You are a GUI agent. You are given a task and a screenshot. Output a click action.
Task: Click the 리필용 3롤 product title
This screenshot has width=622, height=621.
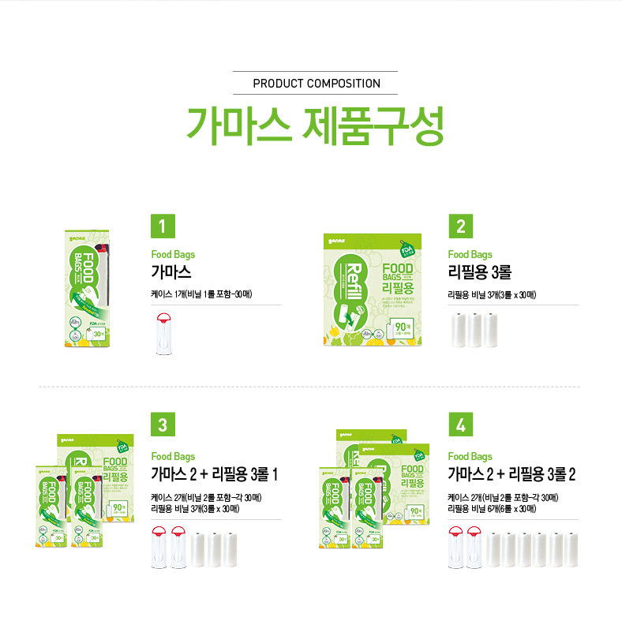pyautogui.click(x=480, y=272)
